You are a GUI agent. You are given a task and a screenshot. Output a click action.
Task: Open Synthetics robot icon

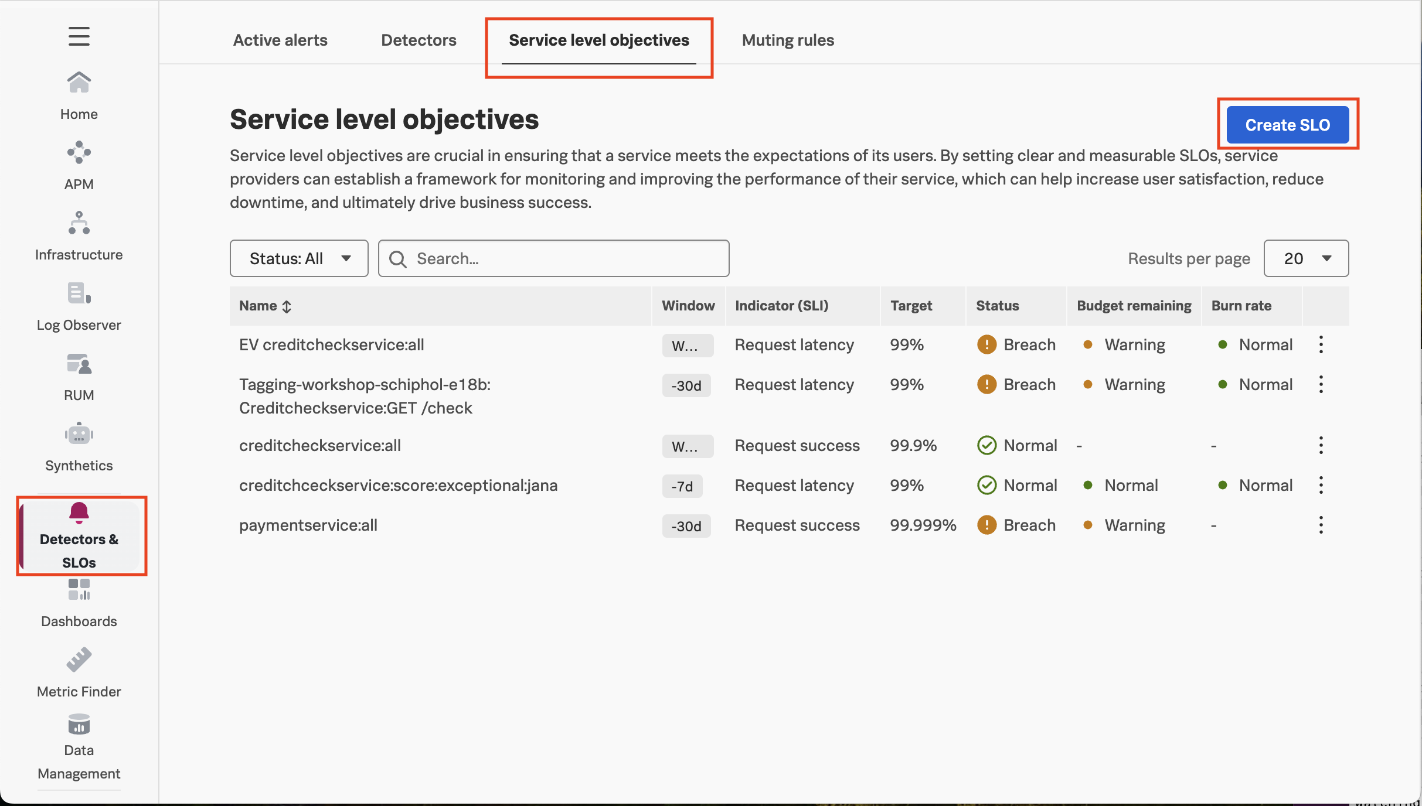tap(79, 435)
